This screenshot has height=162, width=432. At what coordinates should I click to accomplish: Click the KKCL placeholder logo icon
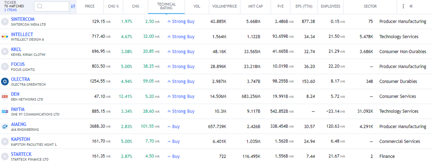point(5,51)
